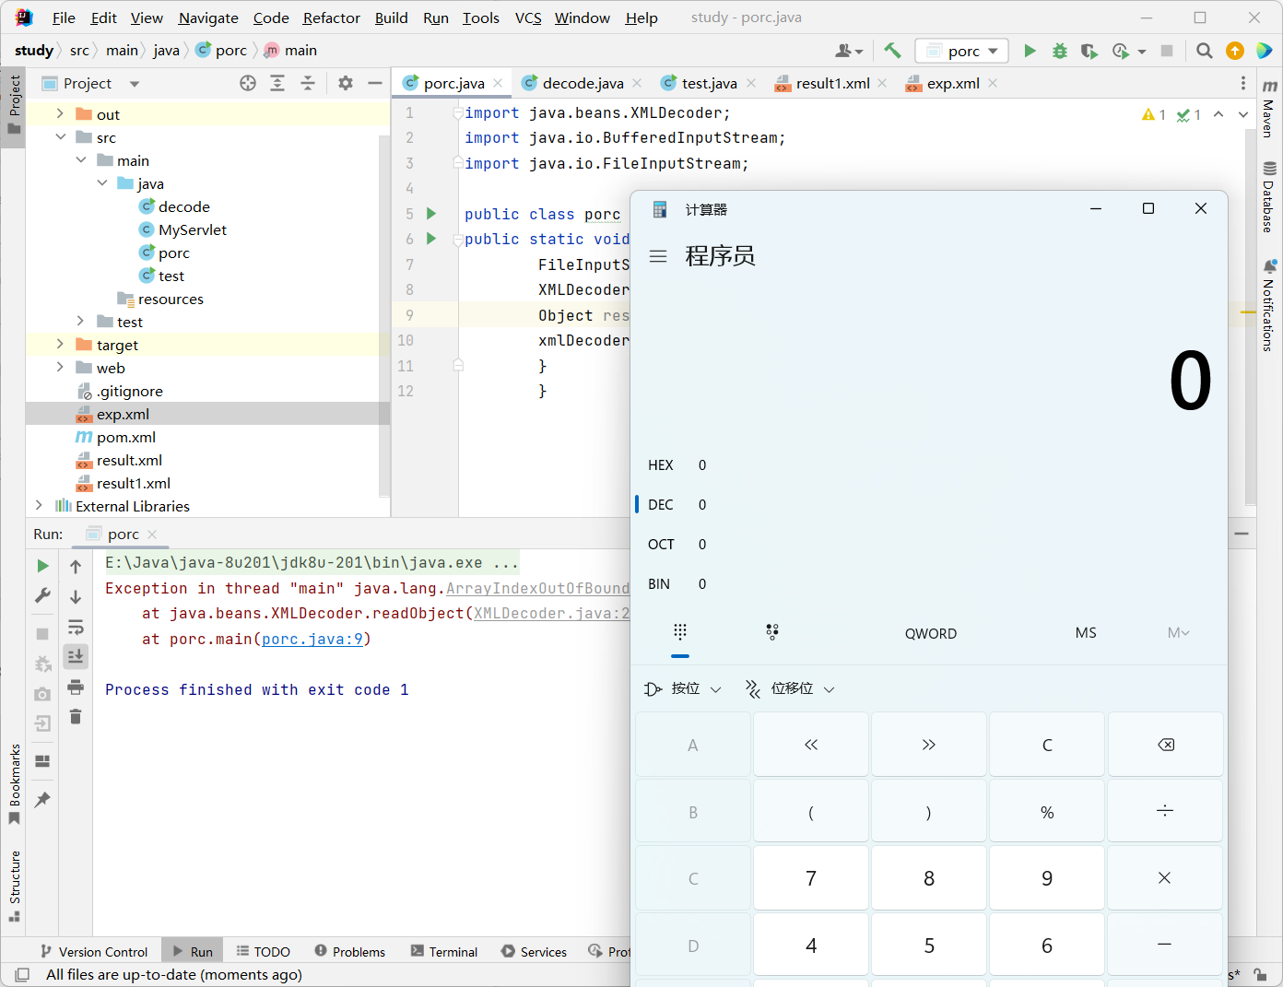Image resolution: width=1283 pixels, height=987 pixels.
Task: Click Calculator key 7
Action: (811, 878)
